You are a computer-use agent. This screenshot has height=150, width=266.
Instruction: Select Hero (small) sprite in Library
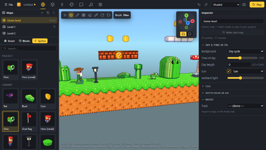(48, 121)
